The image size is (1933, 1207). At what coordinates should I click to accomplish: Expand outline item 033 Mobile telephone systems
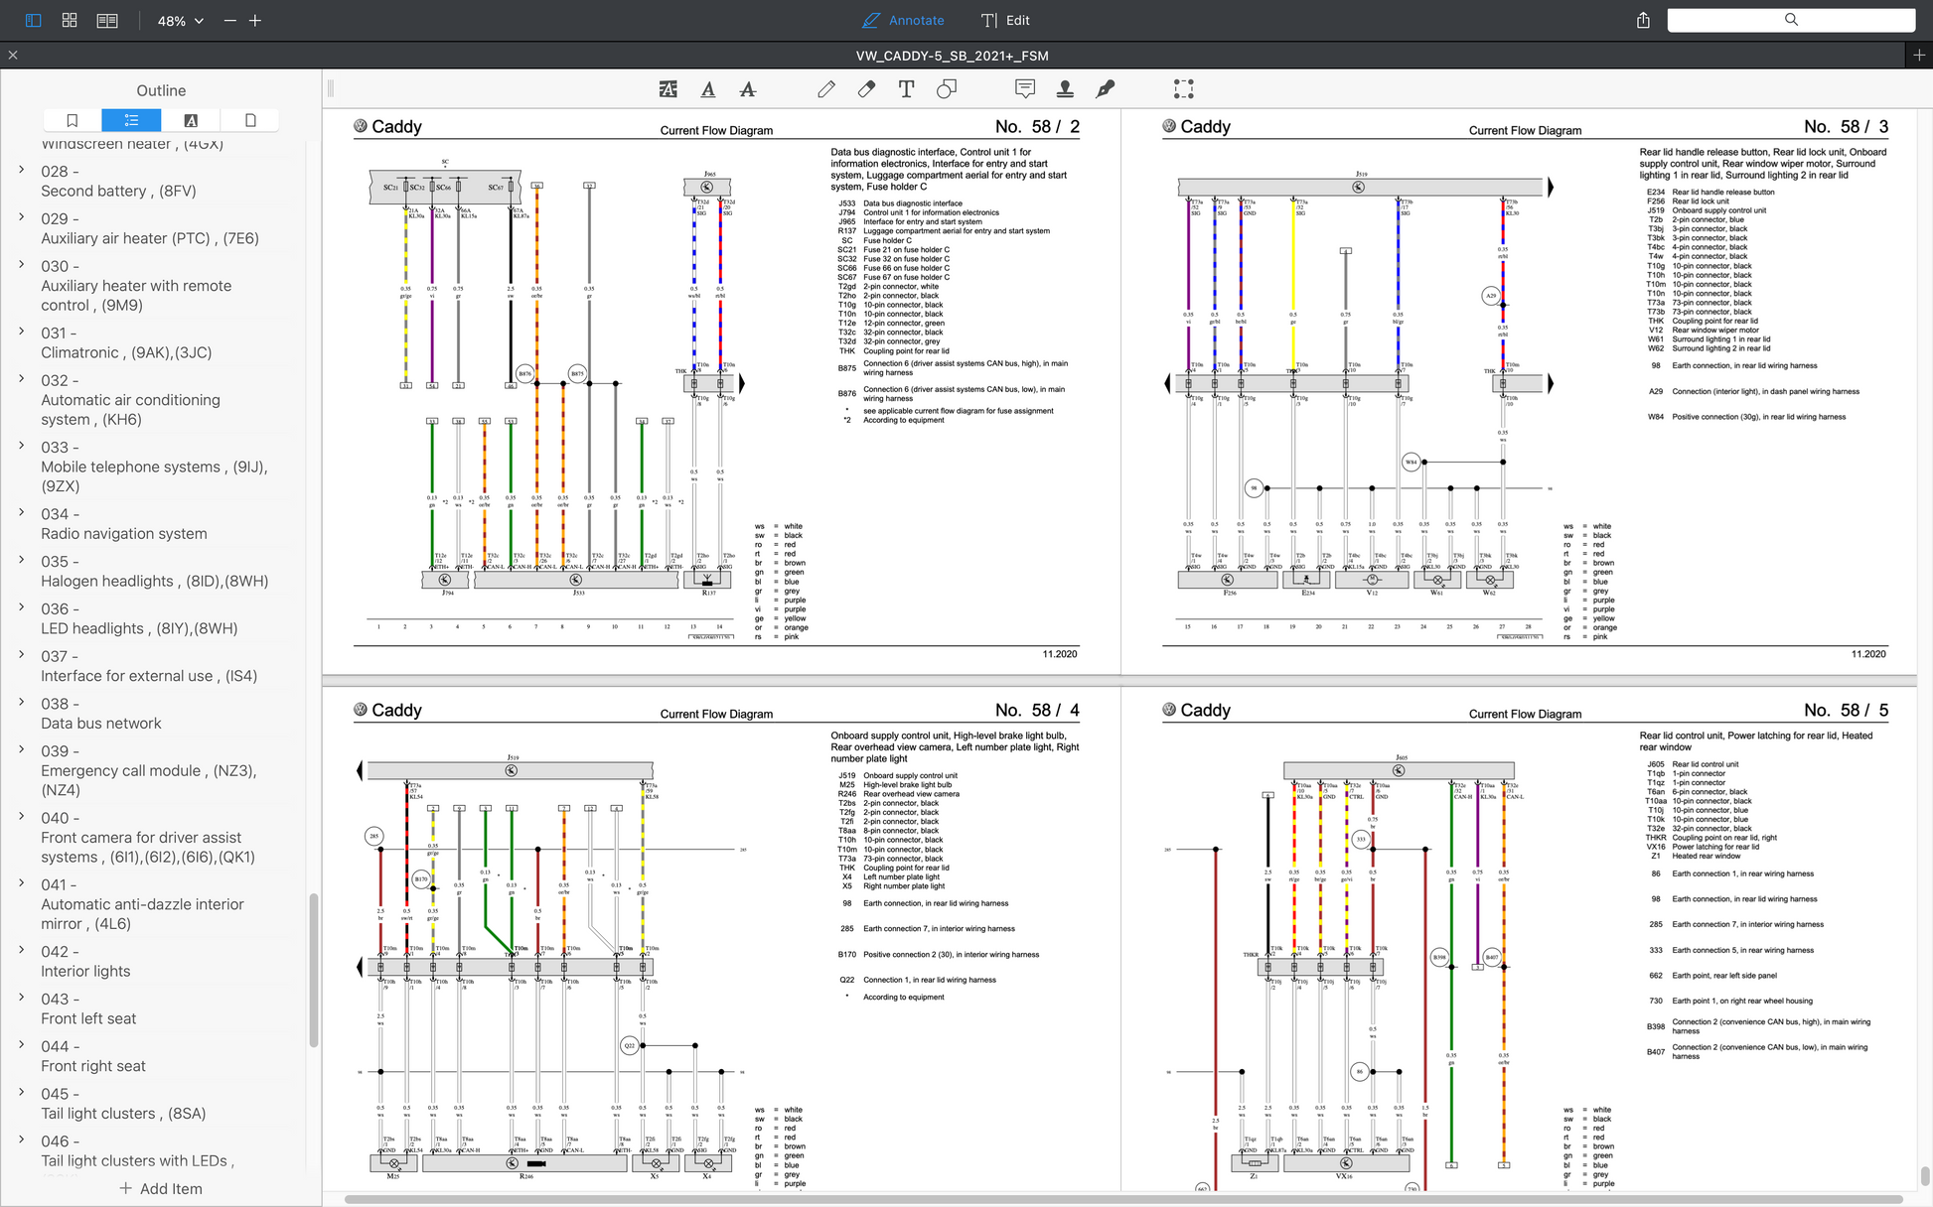[x=22, y=446]
